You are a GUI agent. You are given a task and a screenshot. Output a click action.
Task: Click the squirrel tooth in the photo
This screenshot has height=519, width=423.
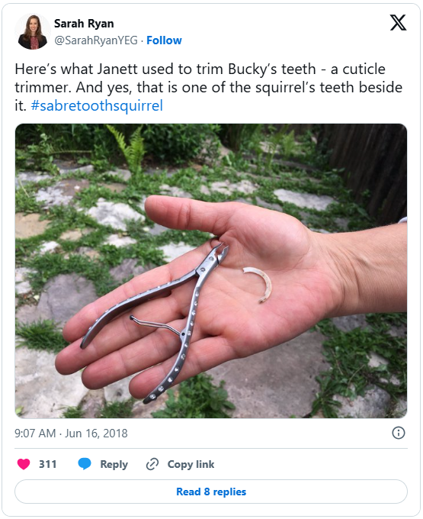[x=259, y=285]
